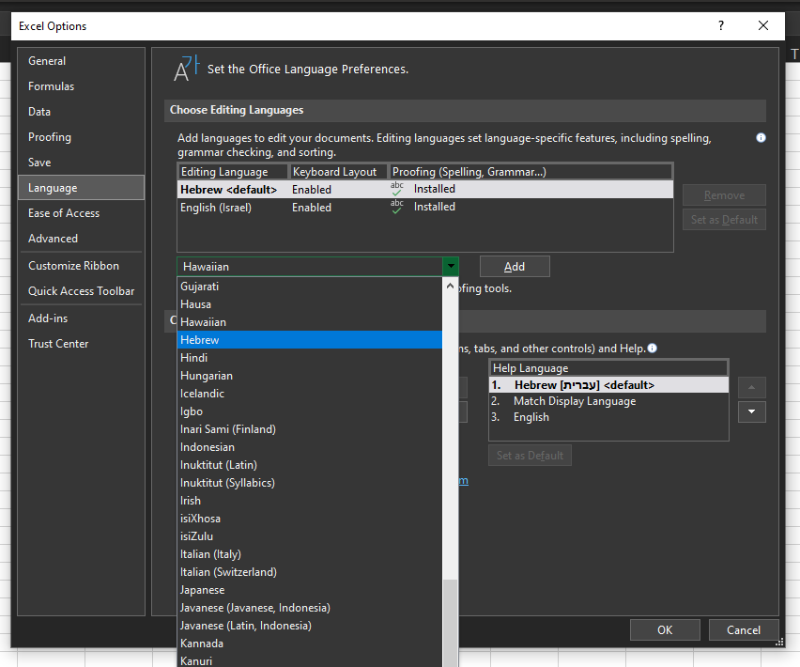
Task: Choose Italian (Switzerland) from the list
Action: [310, 572]
